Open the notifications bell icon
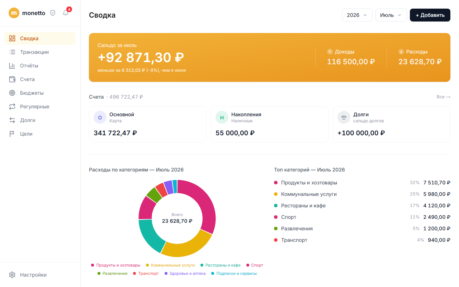Screen dimensions: 459x287 pyautogui.click(x=66, y=13)
